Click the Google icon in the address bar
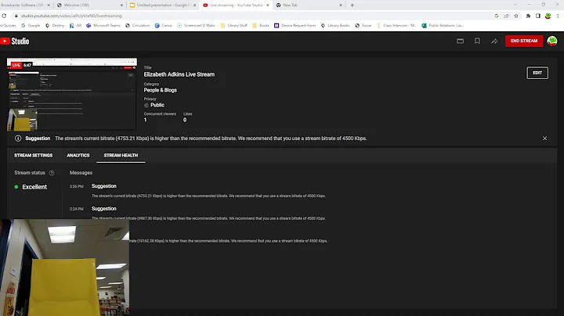Screen dimensions: 564x316 click(497, 16)
